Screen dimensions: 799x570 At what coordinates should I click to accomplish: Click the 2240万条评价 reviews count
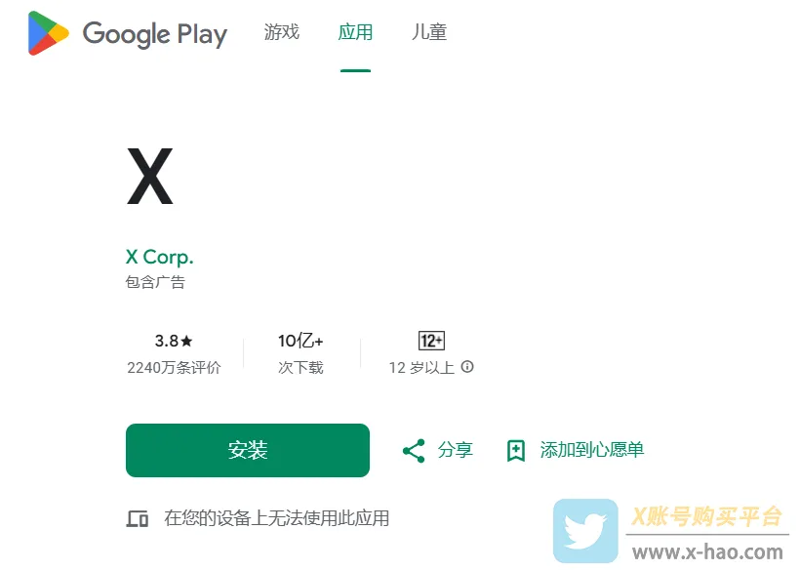point(174,368)
